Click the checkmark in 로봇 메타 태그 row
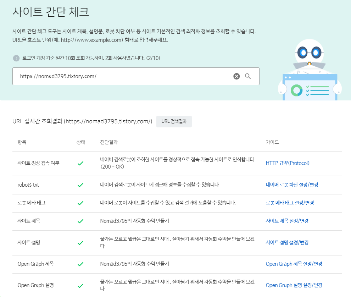 [80, 203]
